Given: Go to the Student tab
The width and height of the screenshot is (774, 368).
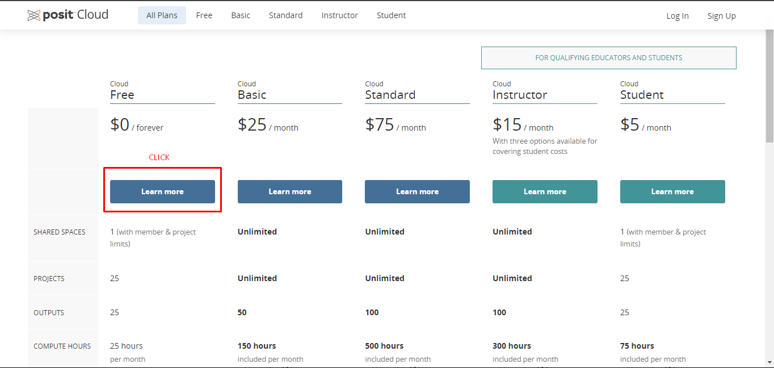Looking at the screenshot, I should (392, 15).
